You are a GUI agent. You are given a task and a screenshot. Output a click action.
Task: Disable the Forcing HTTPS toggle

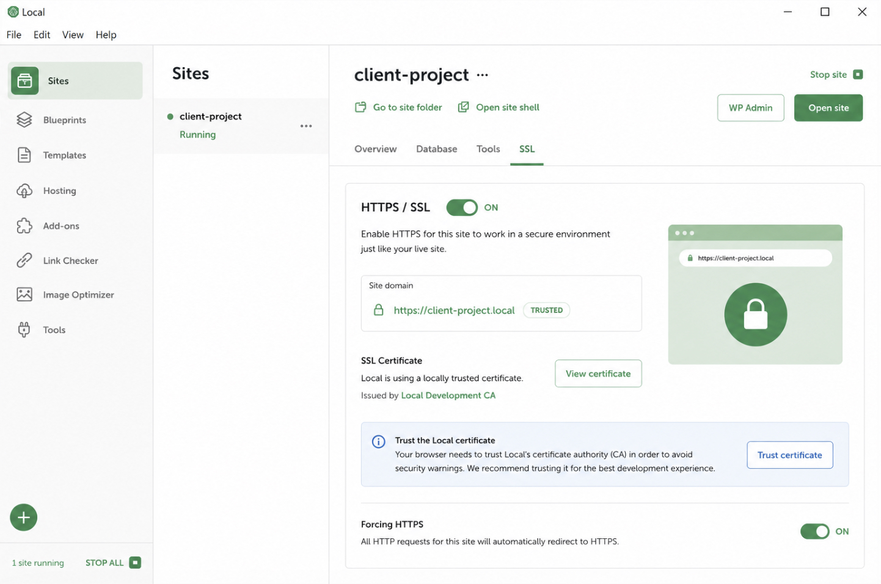pos(815,532)
